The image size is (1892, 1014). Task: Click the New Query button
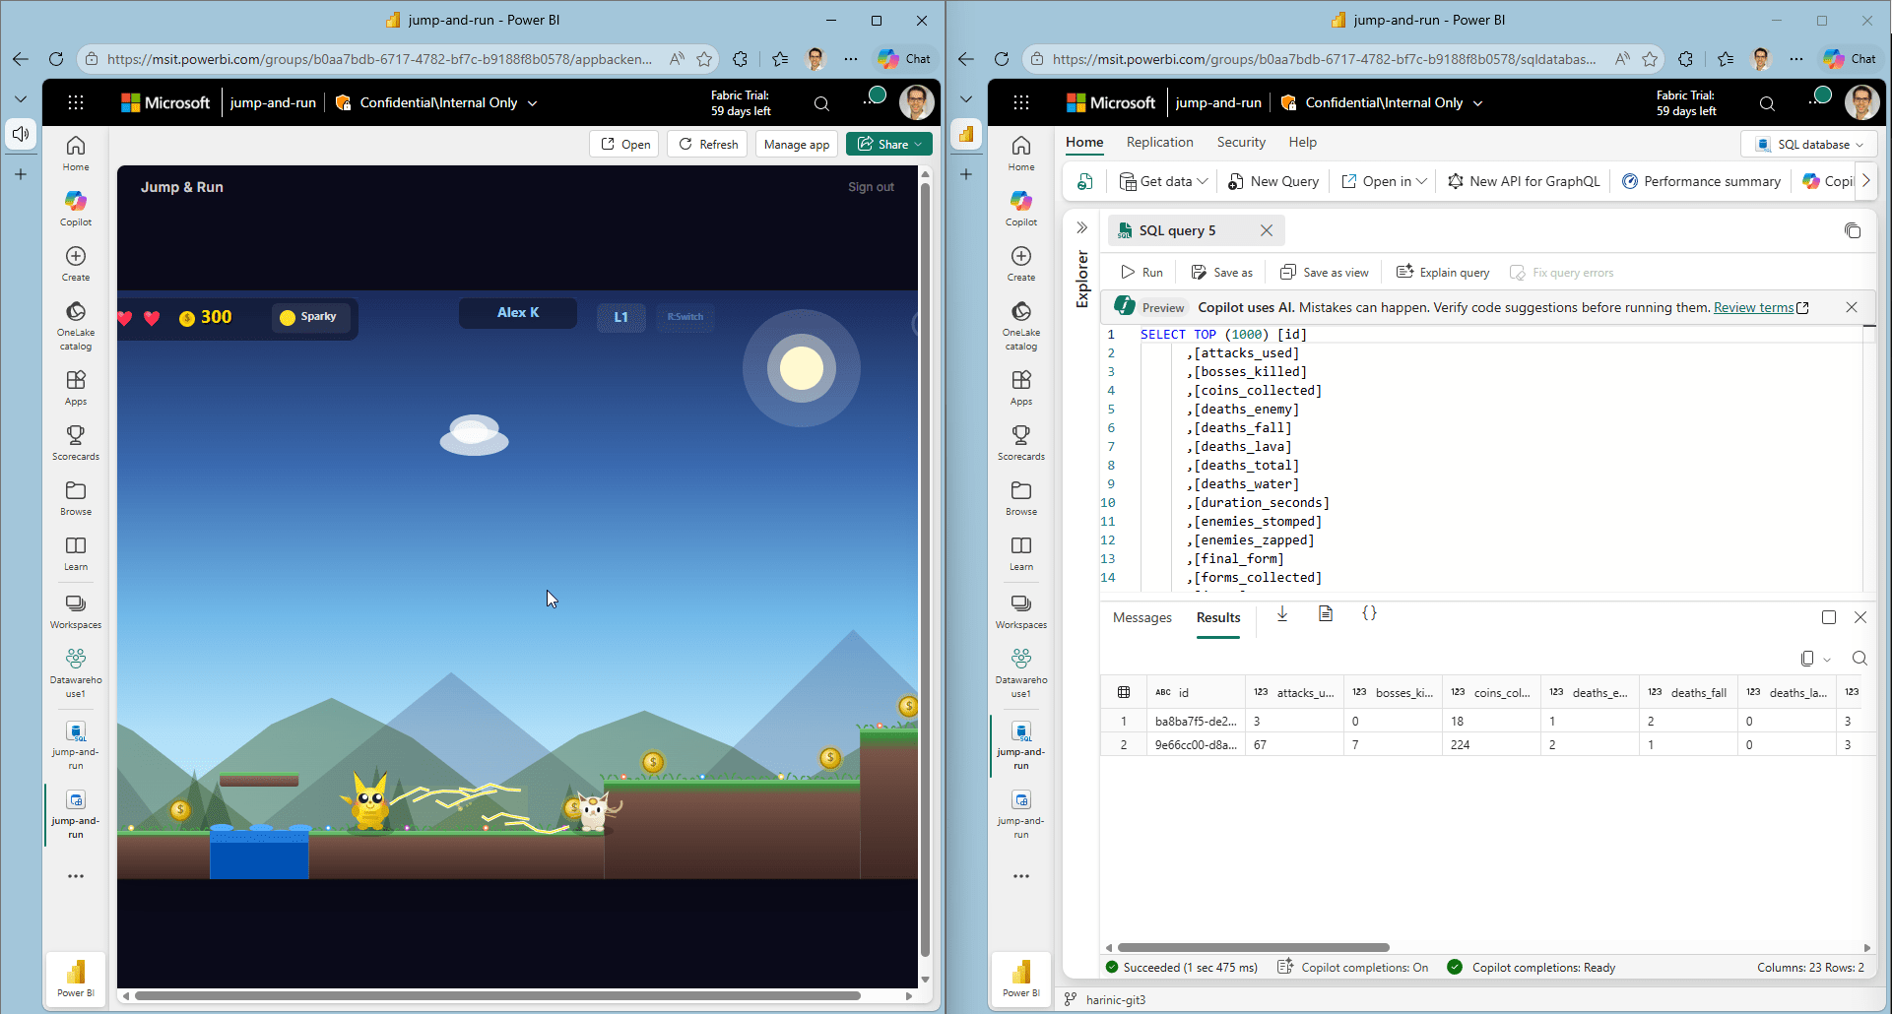(x=1273, y=181)
